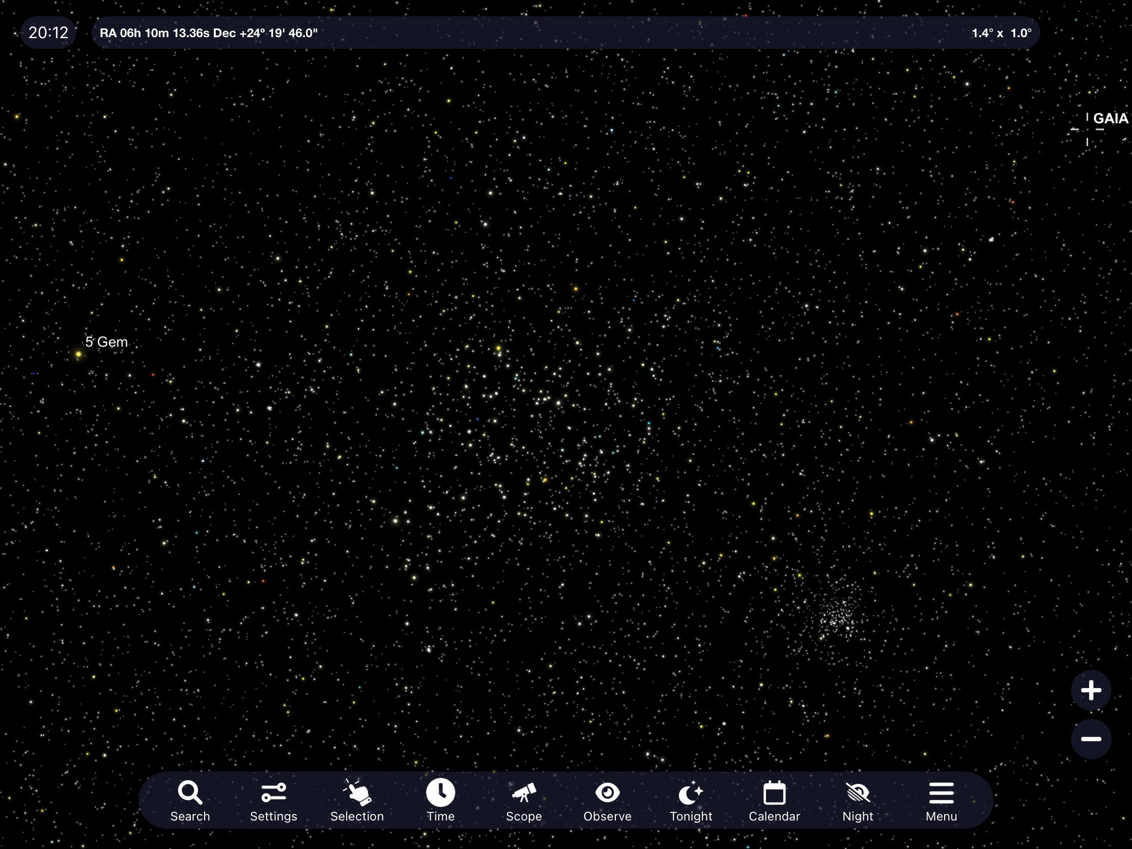
Task: Toggle Night vision mode
Action: click(x=858, y=801)
